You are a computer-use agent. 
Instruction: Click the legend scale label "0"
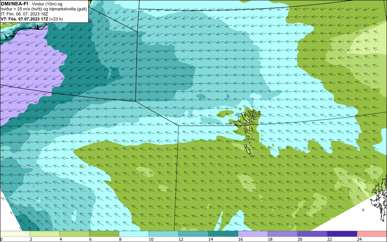coord(1,239)
